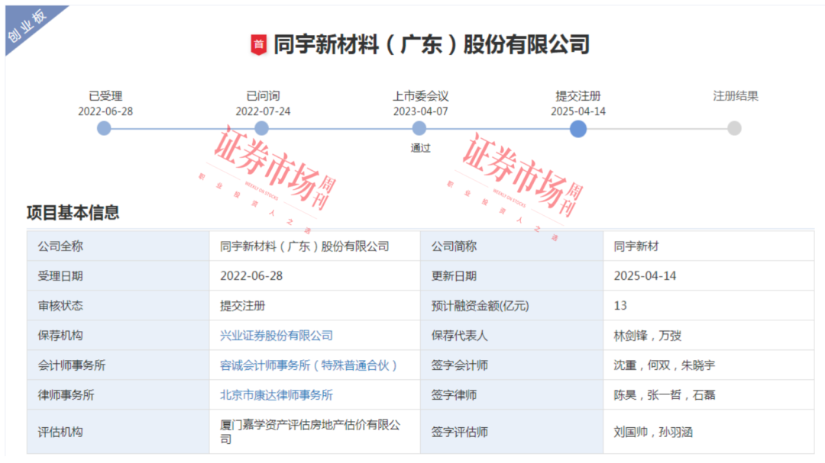Select the 已受理 timeline dot
Image resolution: width=825 pixels, height=463 pixels.
pos(104,128)
